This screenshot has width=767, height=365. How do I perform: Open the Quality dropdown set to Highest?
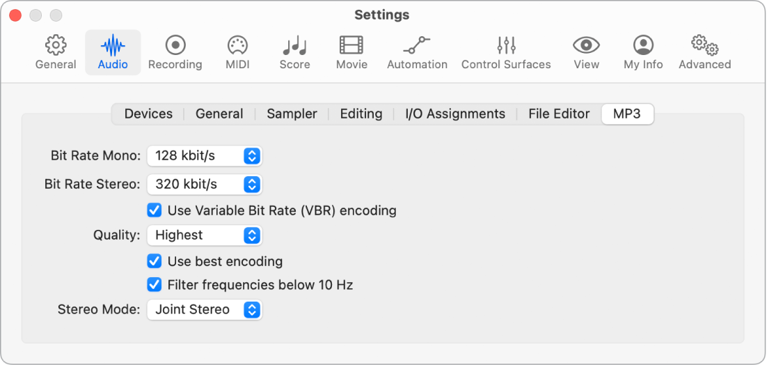(x=205, y=235)
